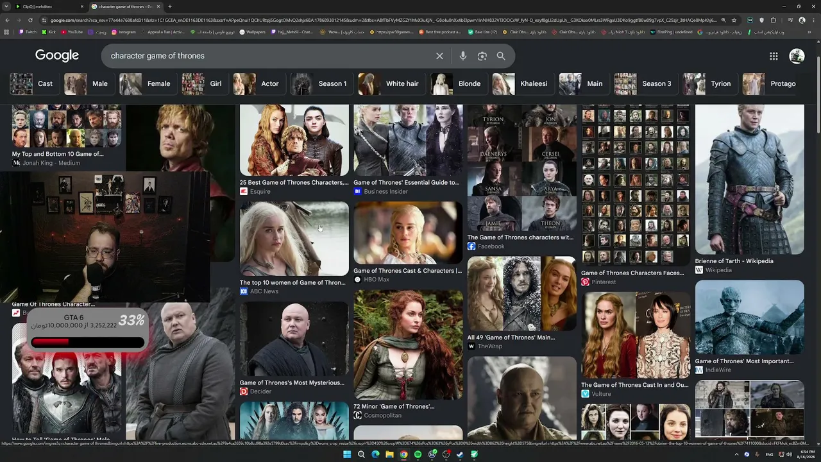Open the Instagram bookmark

[124, 31]
